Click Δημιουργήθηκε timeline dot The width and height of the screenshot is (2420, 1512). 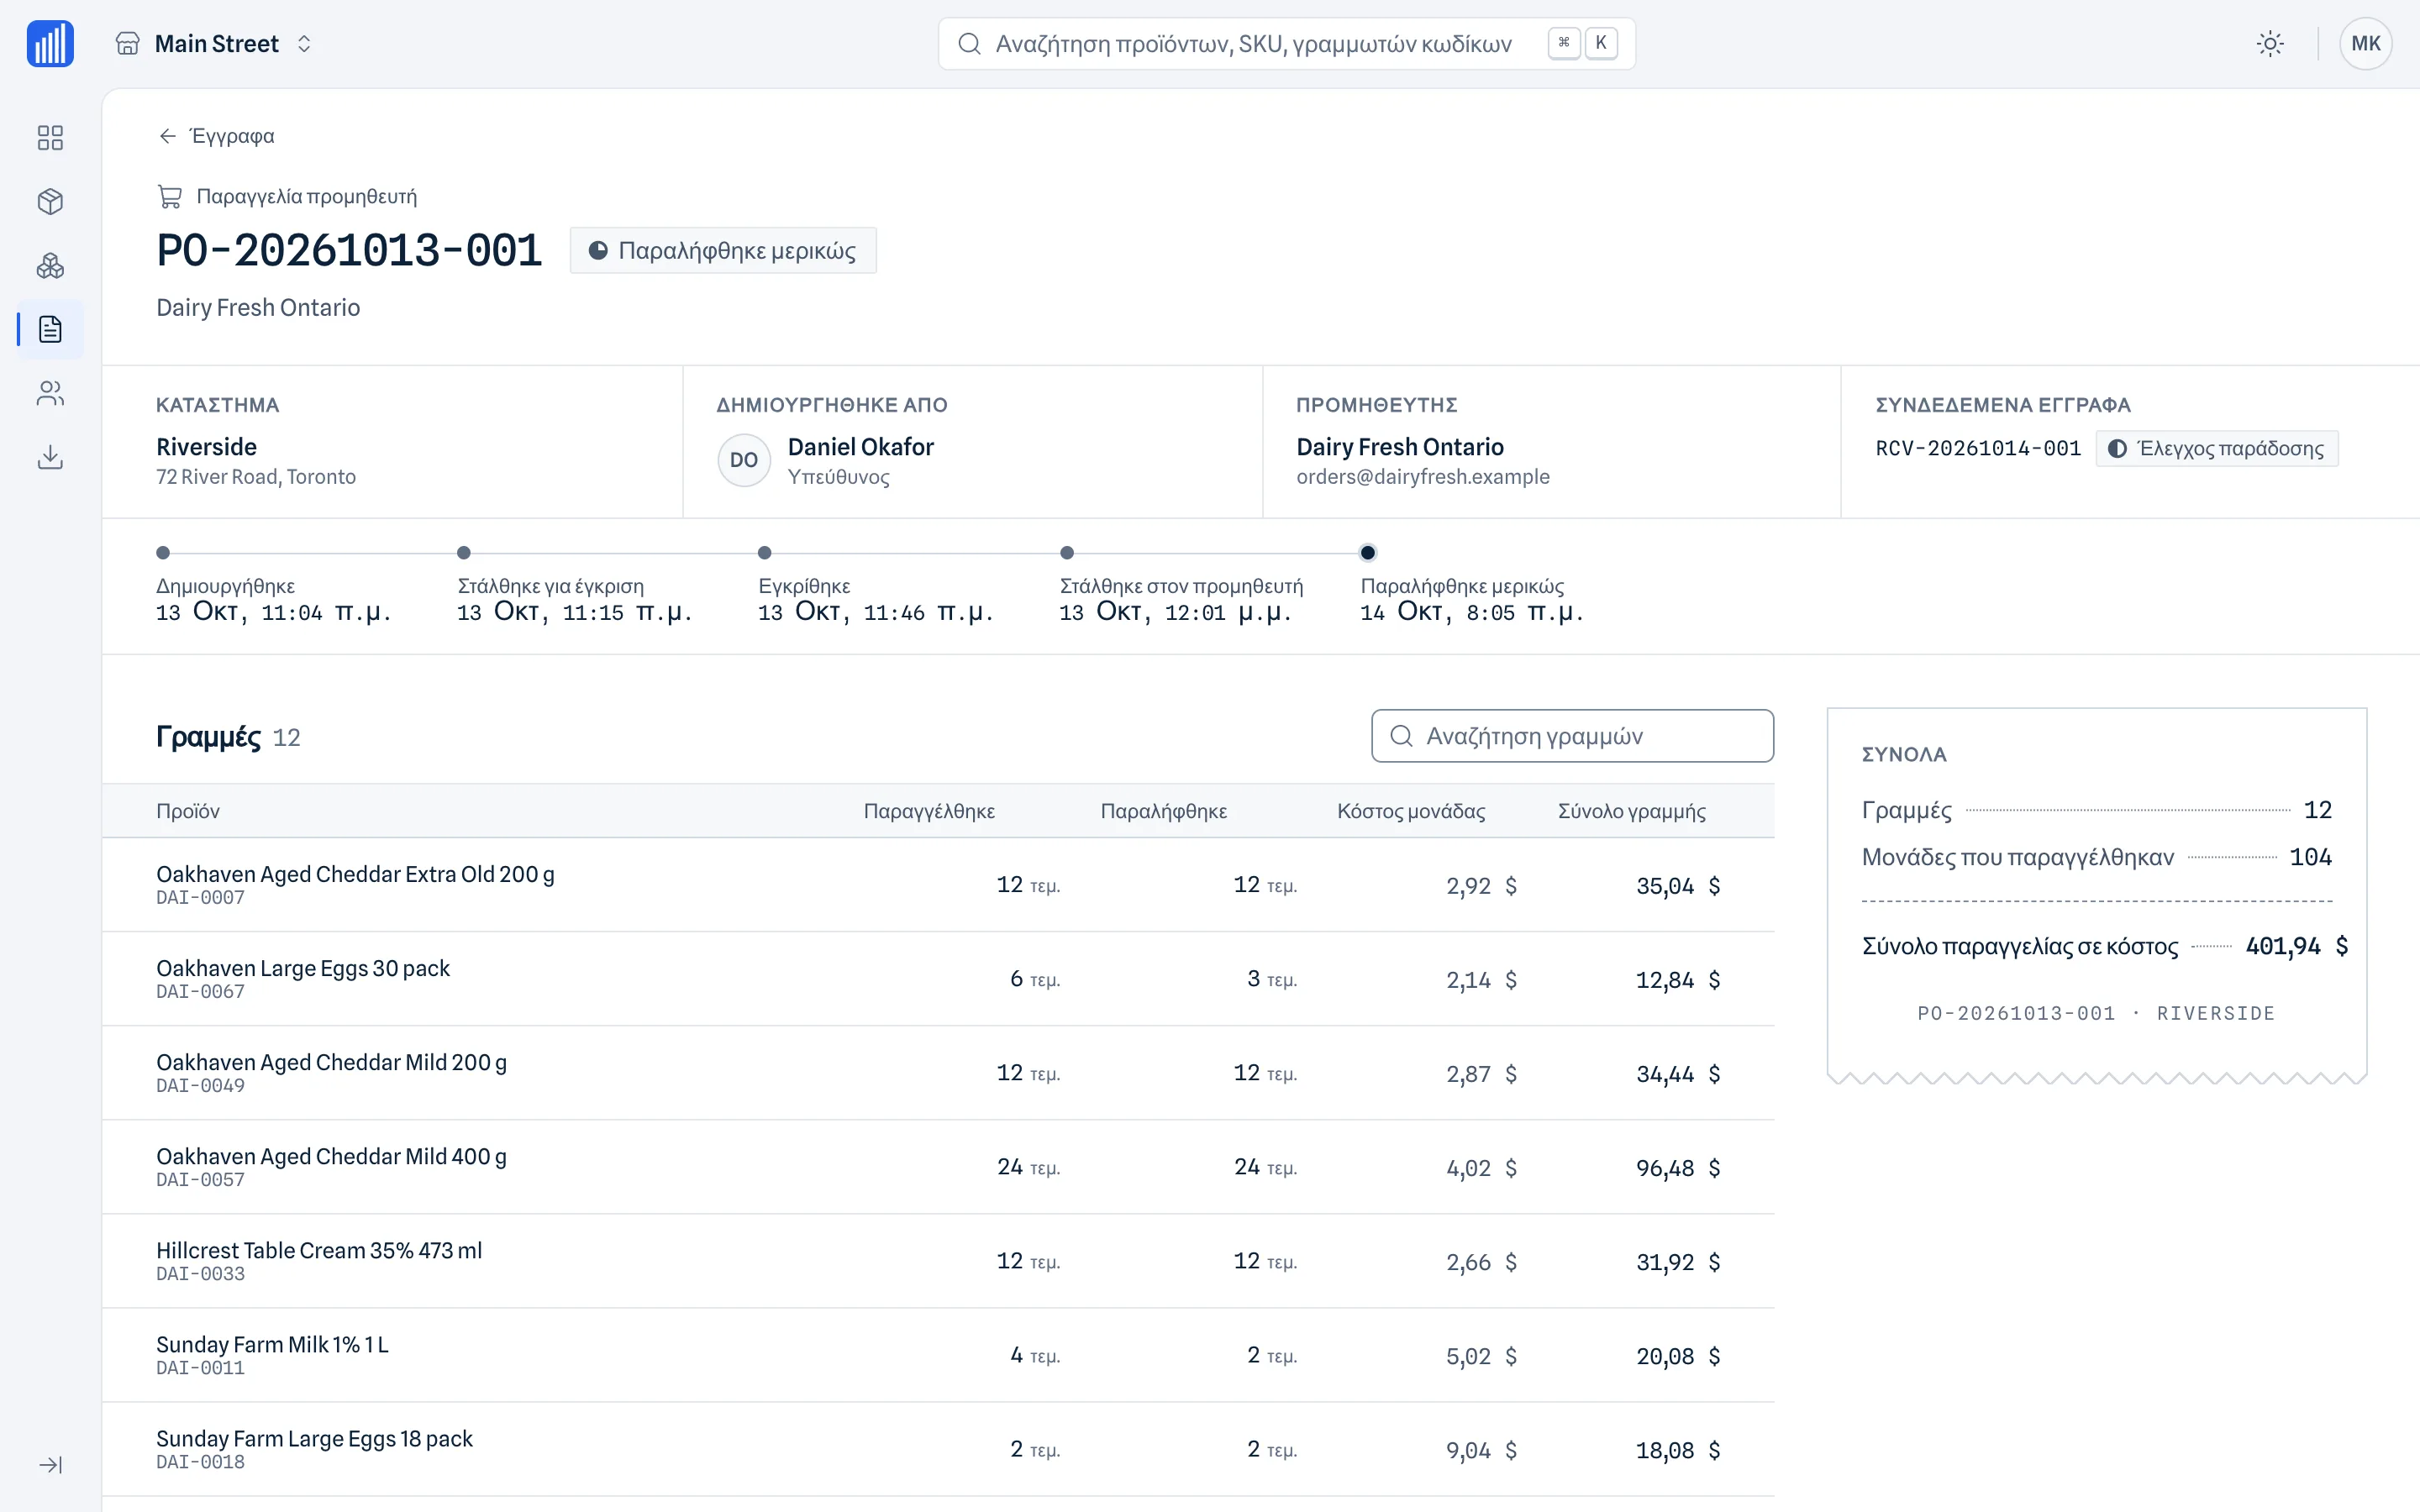point(163,553)
